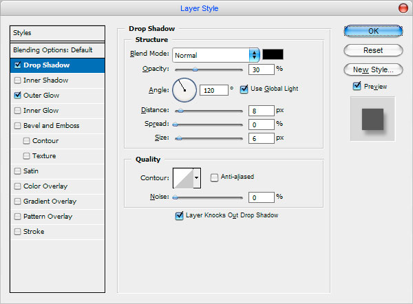Click the Angle dial control

pos(184,90)
